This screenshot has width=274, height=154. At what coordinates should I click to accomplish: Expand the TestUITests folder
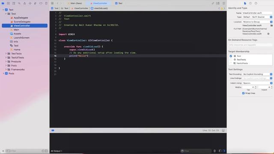coord(6,58)
